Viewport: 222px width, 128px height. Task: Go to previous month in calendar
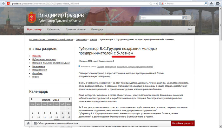coord(31,100)
